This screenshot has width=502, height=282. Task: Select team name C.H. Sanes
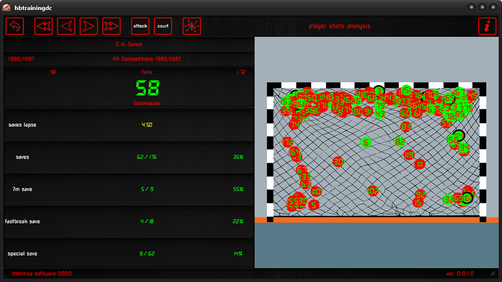coord(129,44)
